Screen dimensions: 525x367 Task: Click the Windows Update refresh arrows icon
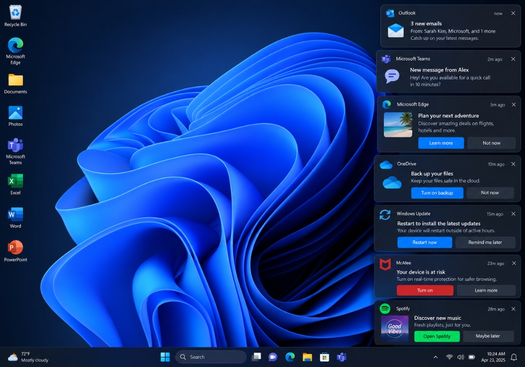385,214
